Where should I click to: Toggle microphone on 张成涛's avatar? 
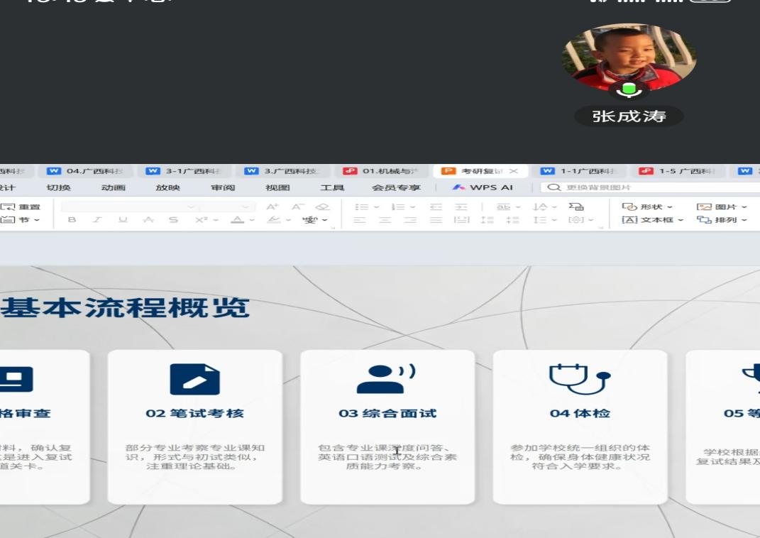[628, 89]
